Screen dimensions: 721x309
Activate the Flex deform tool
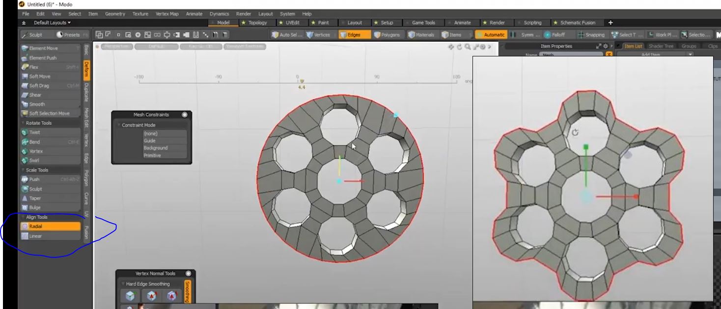(x=50, y=67)
